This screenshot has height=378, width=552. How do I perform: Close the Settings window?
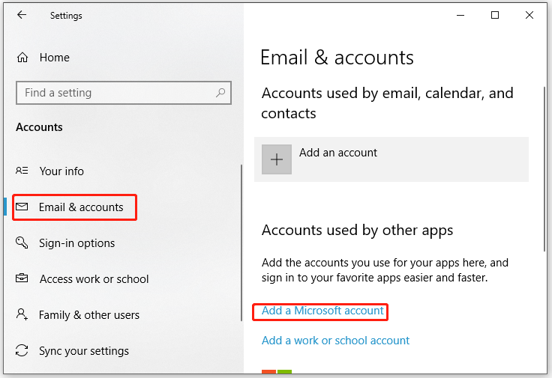tap(529, 15)
